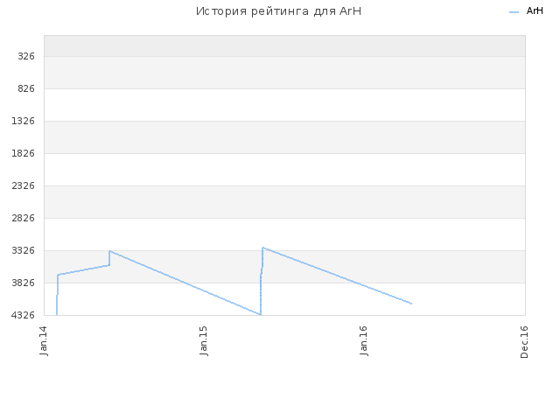Select the 3826 y-axis label
Image resolution: width=560 pixels, height=420 pixels.
[x=24, y=283]
